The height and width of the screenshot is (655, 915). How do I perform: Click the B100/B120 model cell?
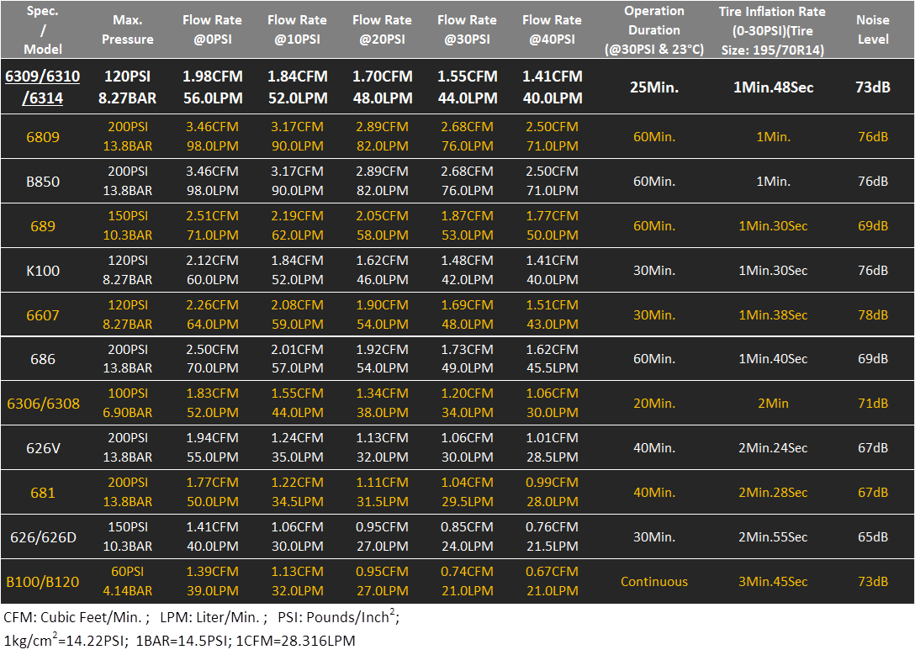(43, 582)
